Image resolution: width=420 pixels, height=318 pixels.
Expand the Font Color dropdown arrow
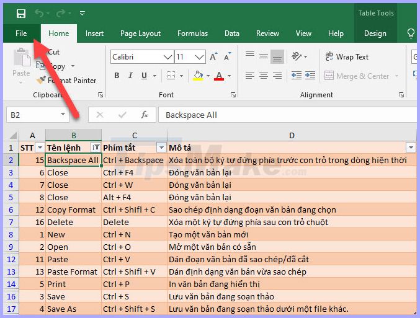point(230,76)
